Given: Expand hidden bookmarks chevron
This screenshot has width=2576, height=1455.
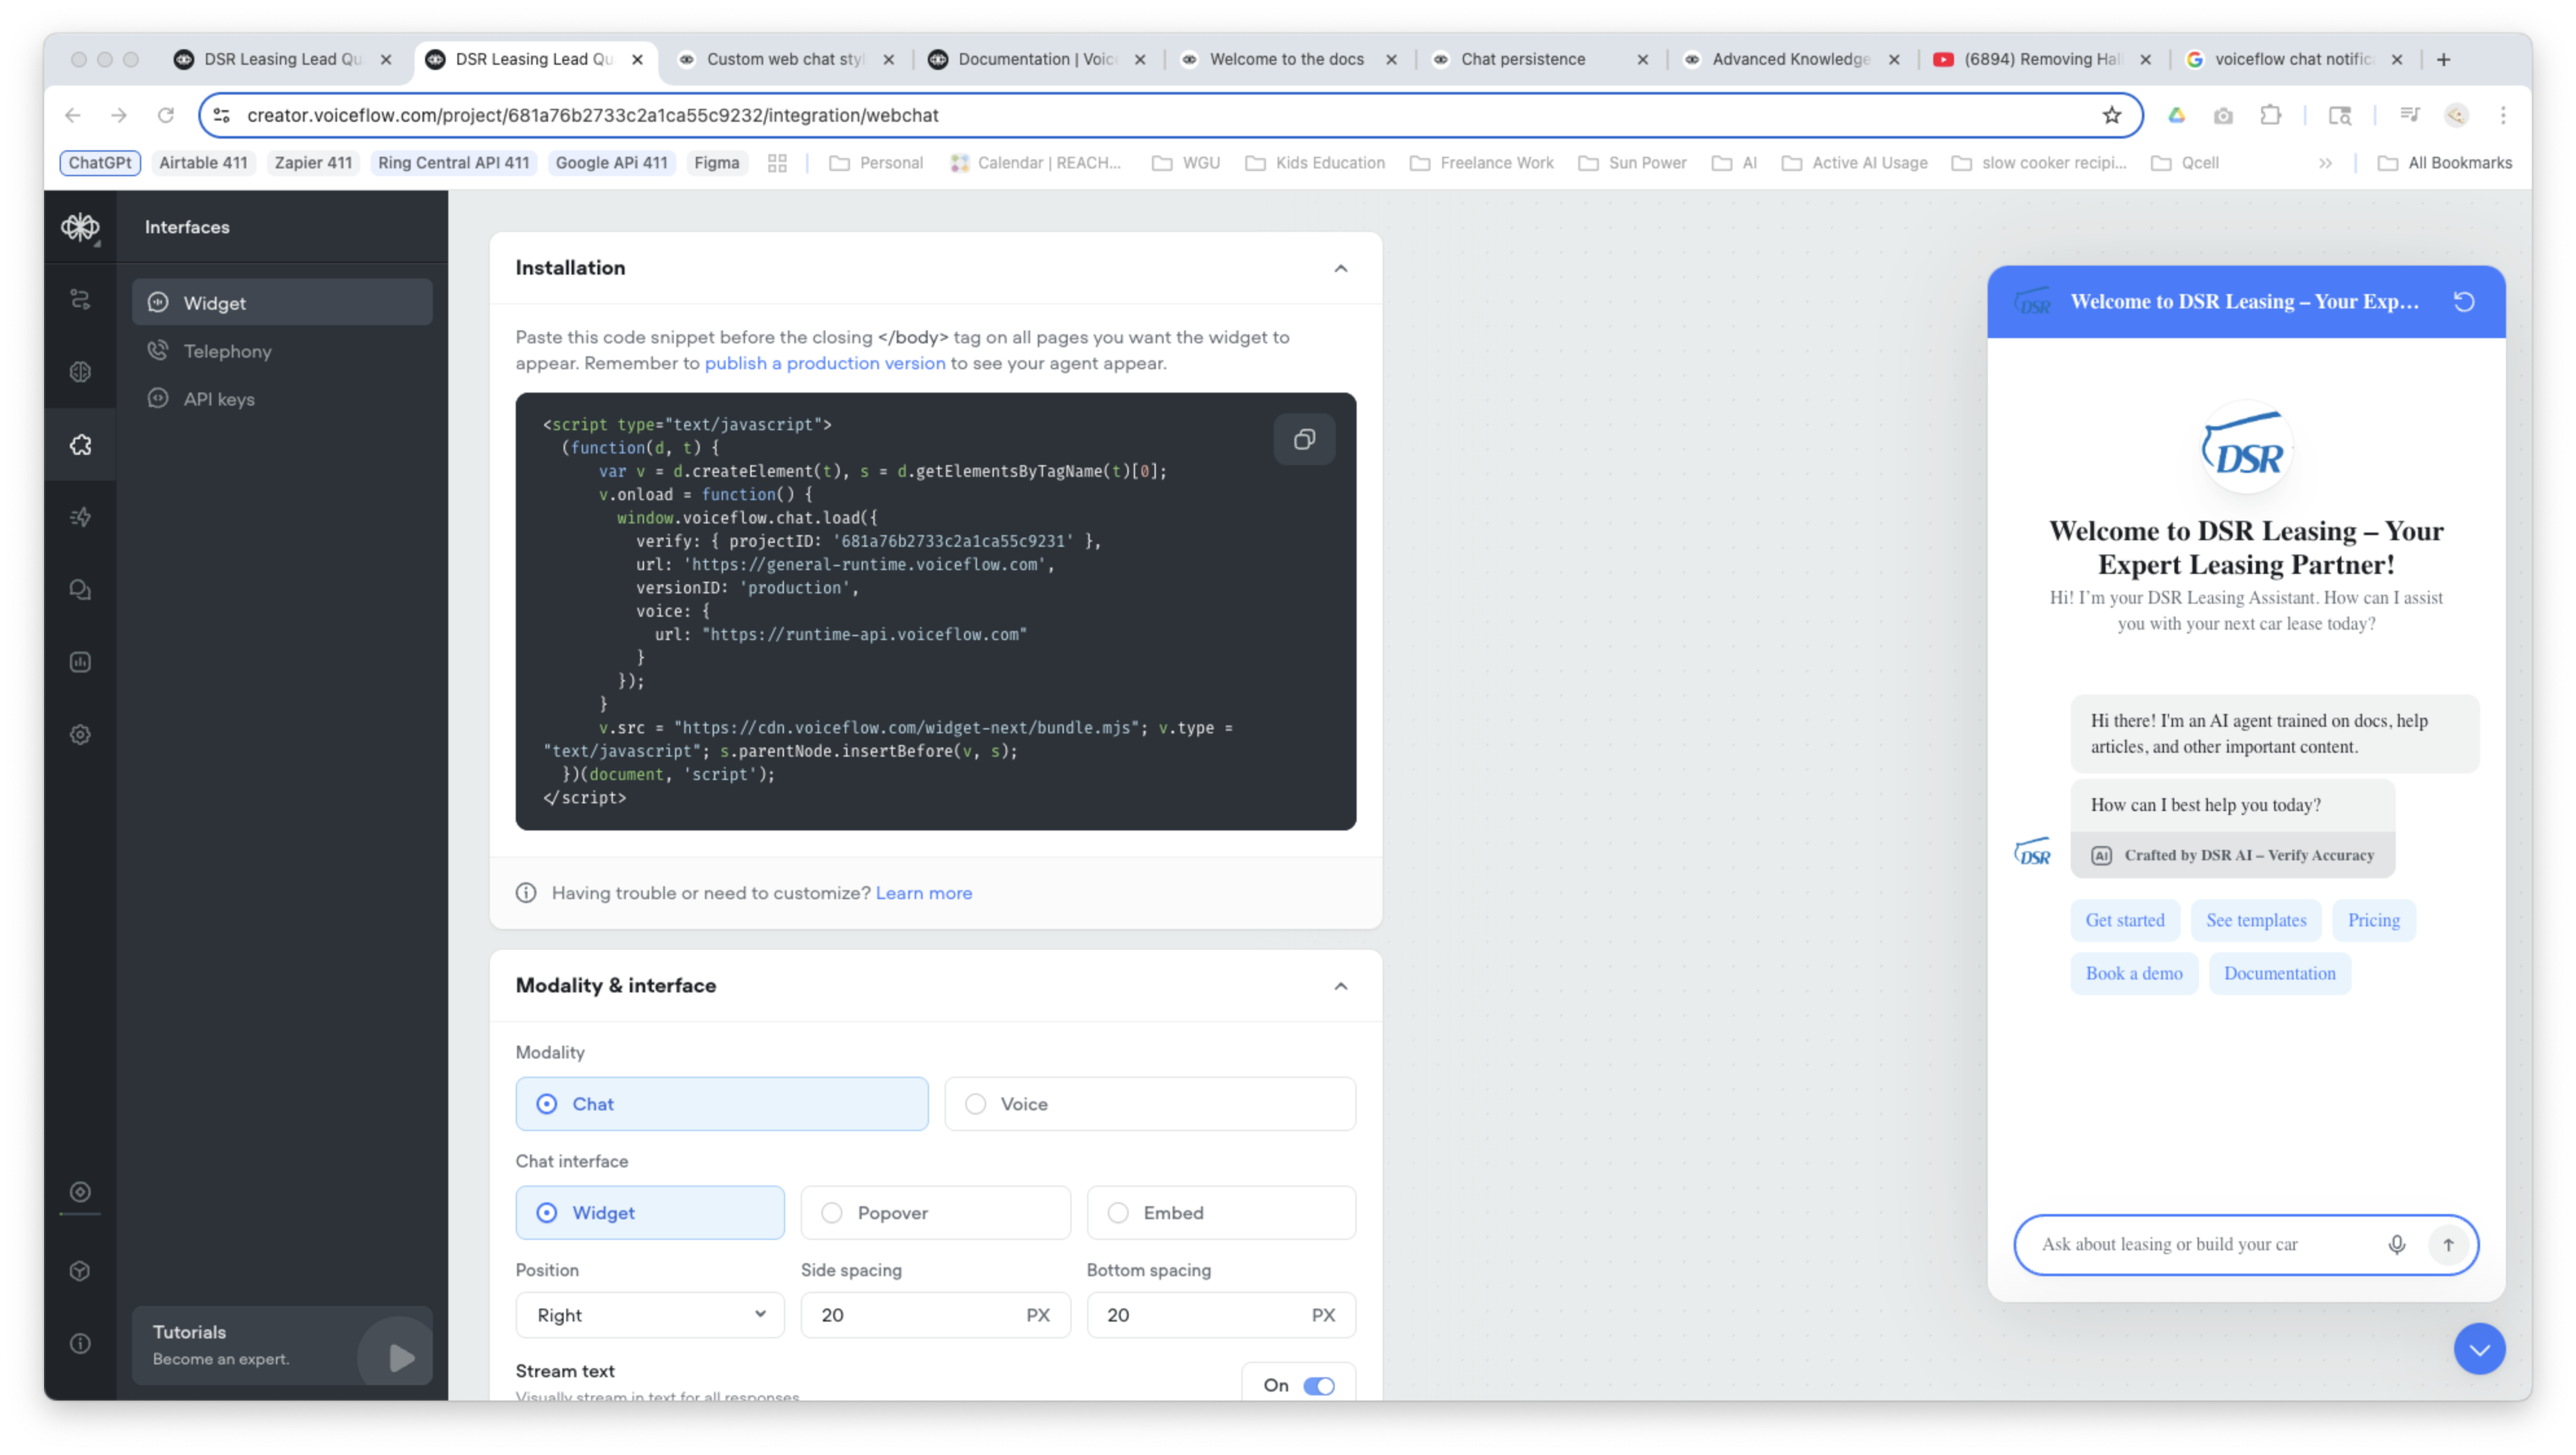Looking at the screenshot, I should [x=2325, y=163].
